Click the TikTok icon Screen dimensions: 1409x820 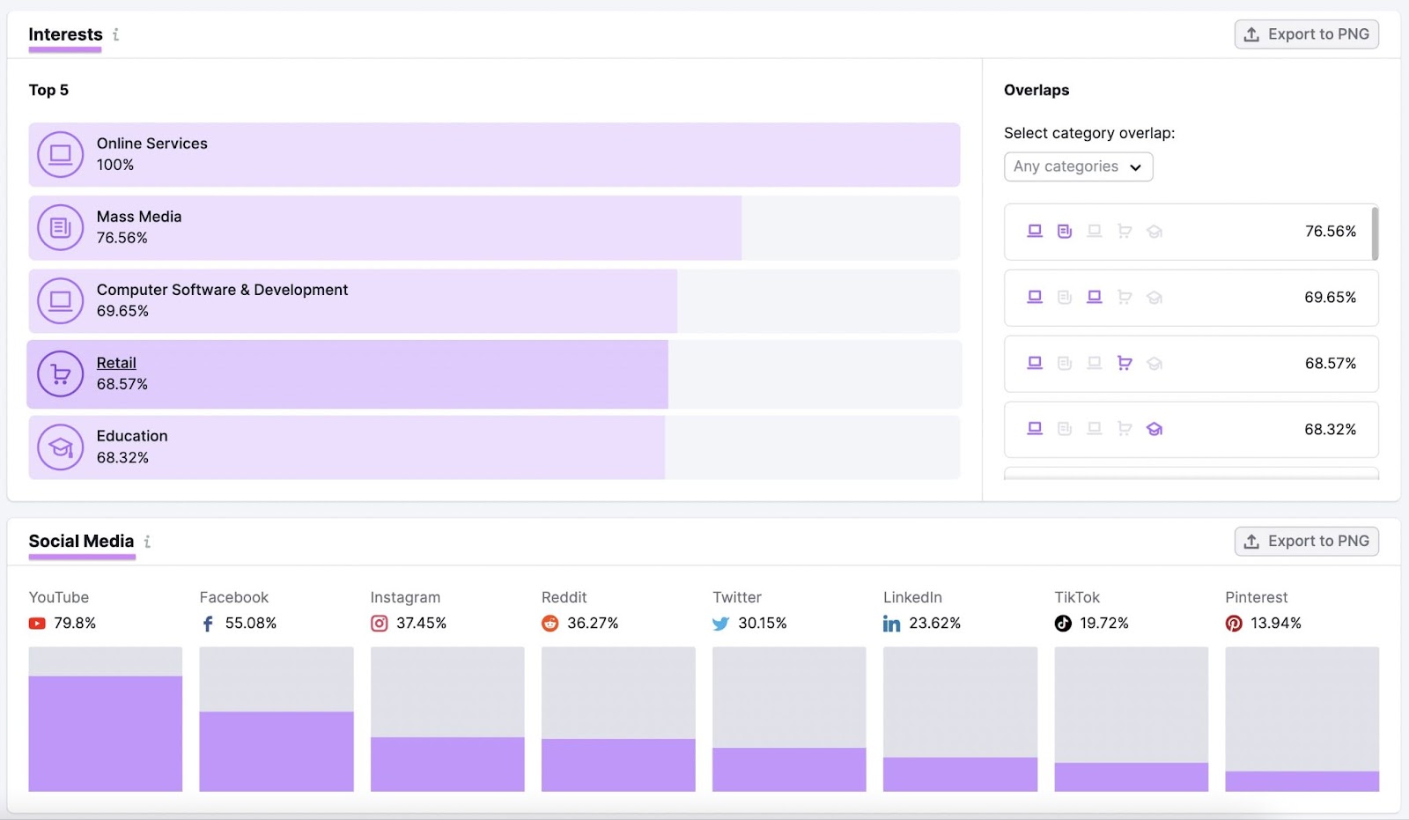[1062, 623]
